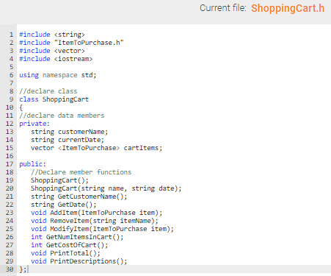Click line 'int GetNumItemsInCart();'

[77, 237]
